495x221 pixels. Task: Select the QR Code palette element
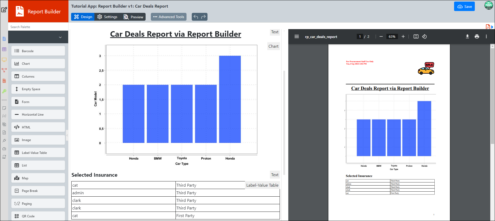point(38,216)
